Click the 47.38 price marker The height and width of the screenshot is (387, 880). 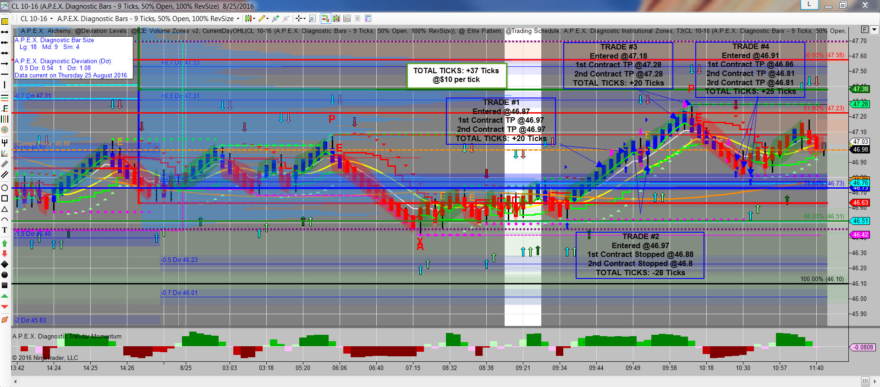click(860, 89)
